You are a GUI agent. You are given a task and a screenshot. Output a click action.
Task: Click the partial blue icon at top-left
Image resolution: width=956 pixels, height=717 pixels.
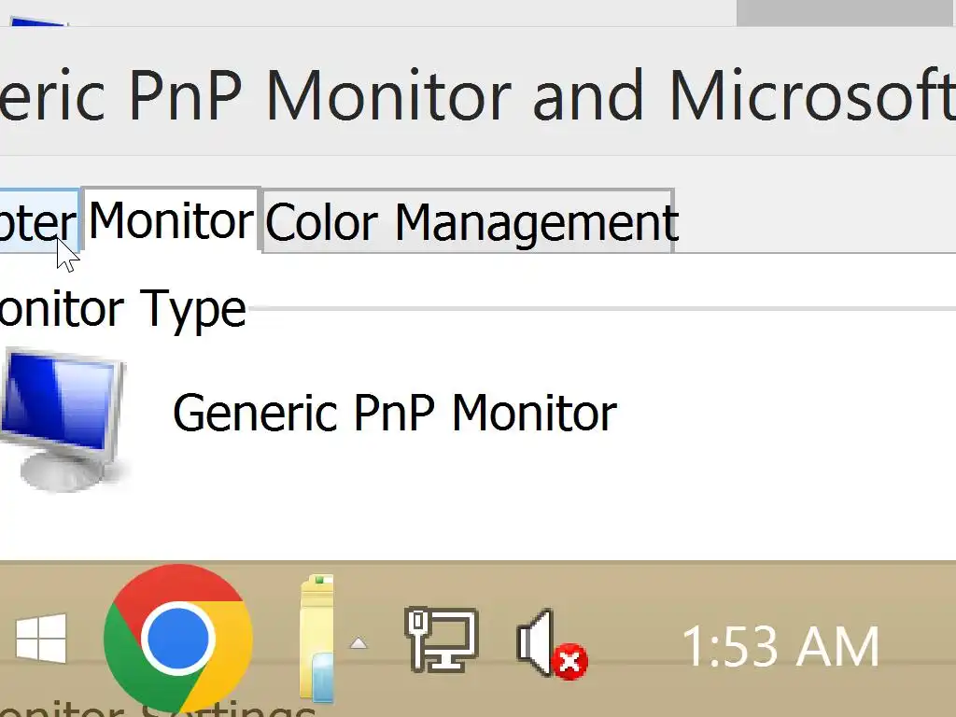coord(37,19)
